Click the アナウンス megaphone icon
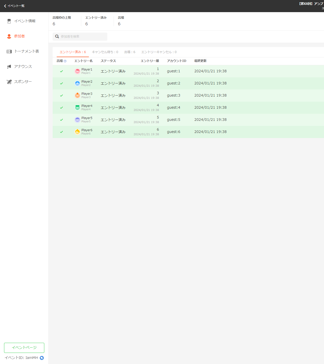The image size is (324, 364). pyautogui.click(x=9, y=67)
